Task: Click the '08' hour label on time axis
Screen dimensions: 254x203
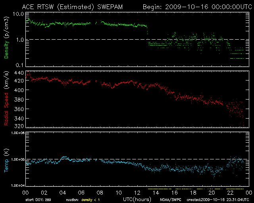Action: (100, 193)
